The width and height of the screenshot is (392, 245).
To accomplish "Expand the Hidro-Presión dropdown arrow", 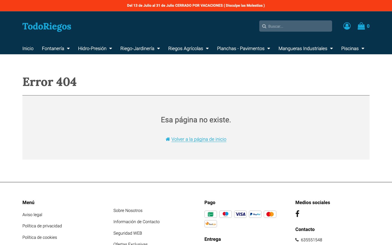I will [111, 49].
